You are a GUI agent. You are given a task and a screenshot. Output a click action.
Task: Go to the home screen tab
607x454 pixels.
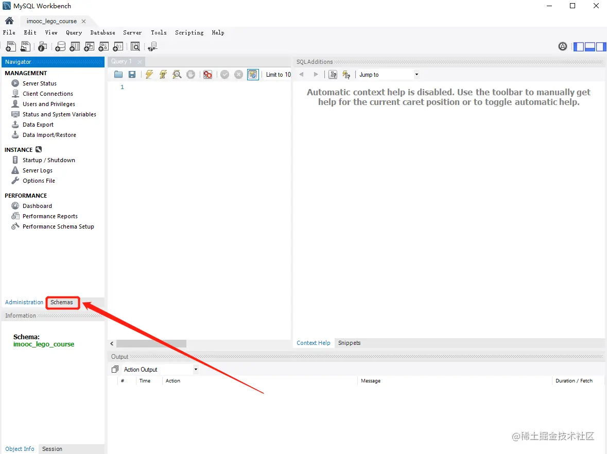coord(9,21)
